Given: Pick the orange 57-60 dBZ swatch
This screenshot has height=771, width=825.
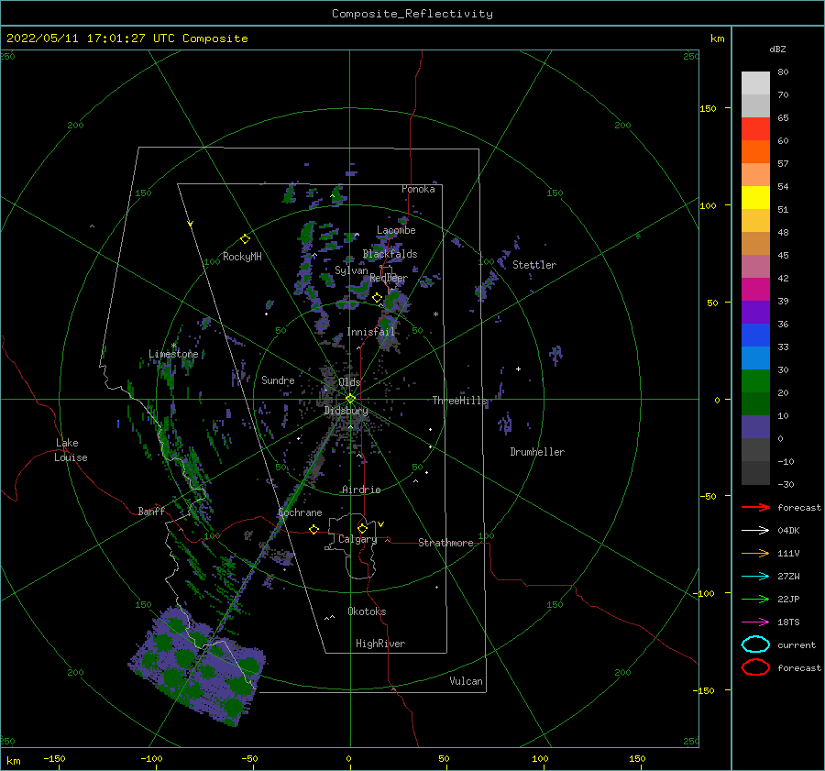Looking at the screenshot, I should click(x=755, y=151).
